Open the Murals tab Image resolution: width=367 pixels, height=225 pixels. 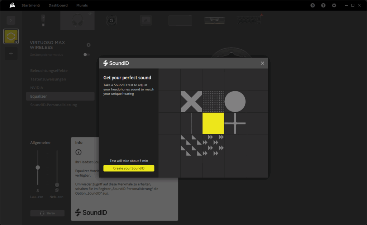pyautogui.click(x=82, y=5)
